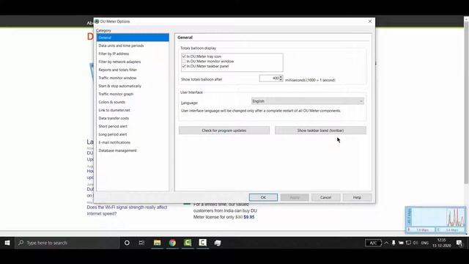
Task: Open Cortana circle icon on taskbar
Action: 127,243
